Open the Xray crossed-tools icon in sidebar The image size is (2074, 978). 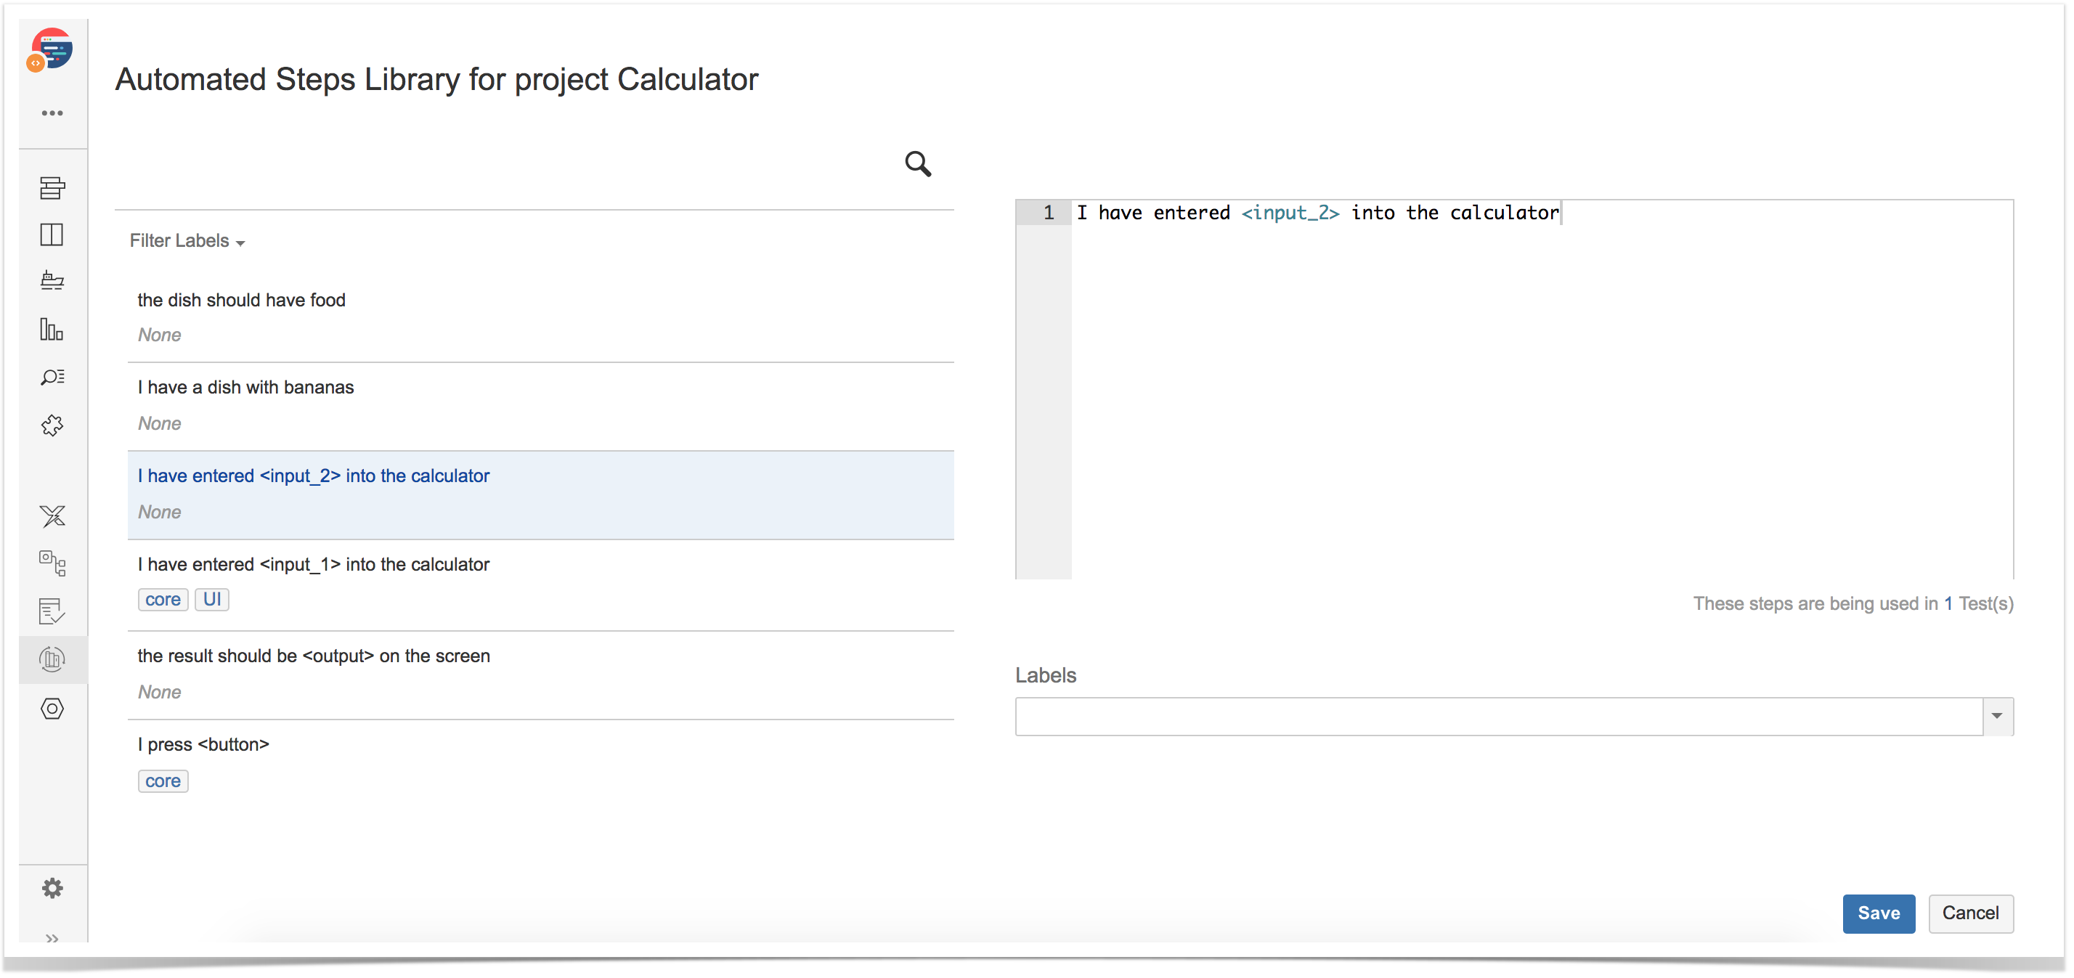click(52, 516)
